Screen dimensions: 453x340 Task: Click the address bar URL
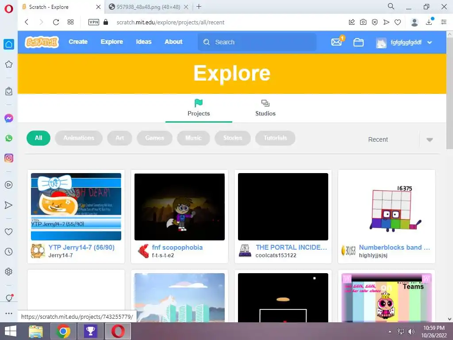pos(170,22)
